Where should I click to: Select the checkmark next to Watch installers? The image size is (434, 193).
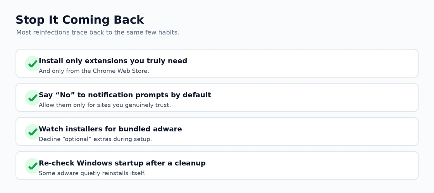point(33,132)
